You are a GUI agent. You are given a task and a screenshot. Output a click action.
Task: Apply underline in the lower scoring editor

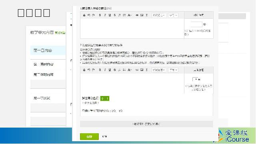[110, 70]
